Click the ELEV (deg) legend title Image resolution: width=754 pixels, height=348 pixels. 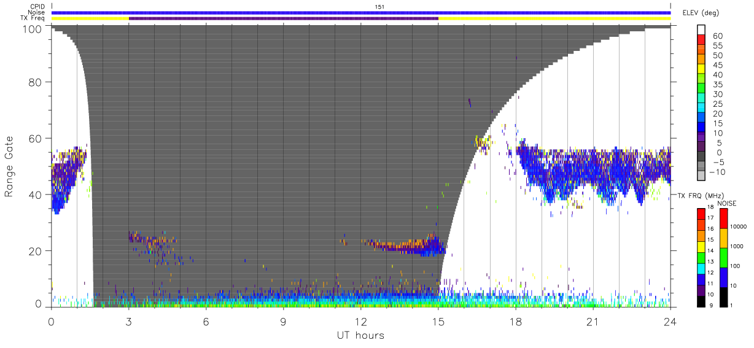700,13
